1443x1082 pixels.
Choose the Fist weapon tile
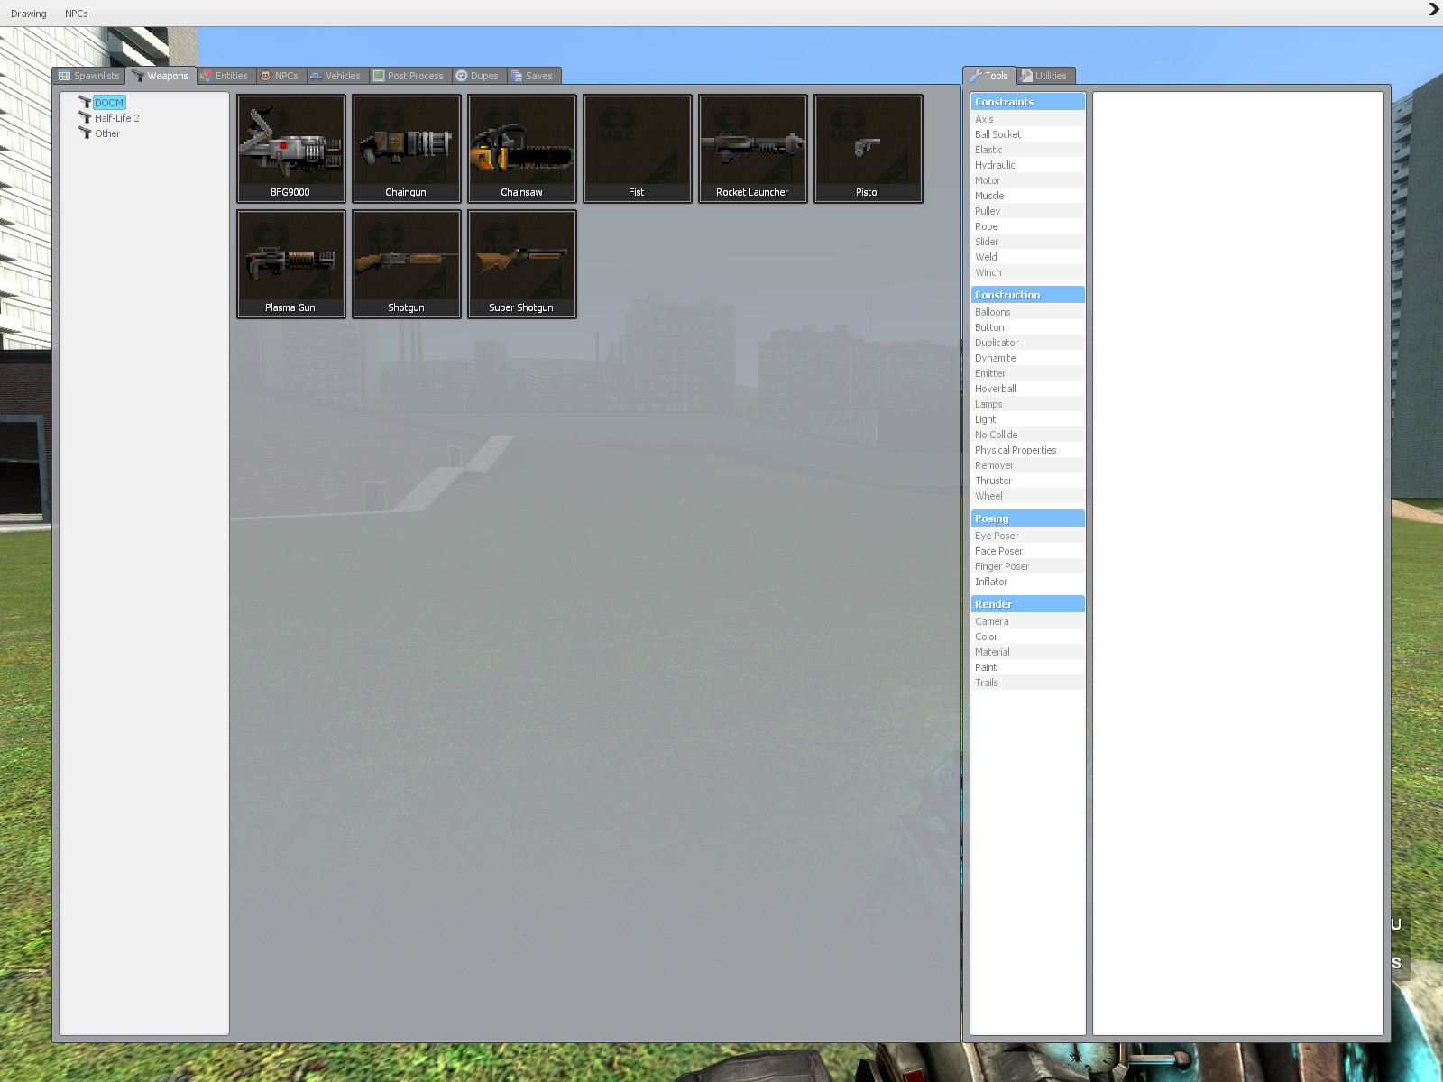point(638,149)
